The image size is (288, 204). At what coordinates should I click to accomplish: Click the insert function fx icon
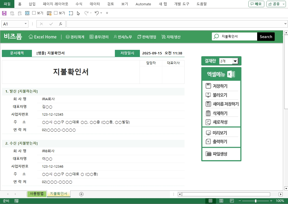[60, 24]
